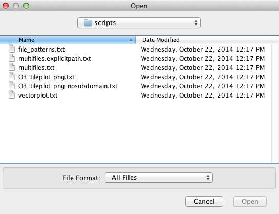Select the O3_tileplot_png_nosubdomain.txt filename

click(x=68, y=86)
